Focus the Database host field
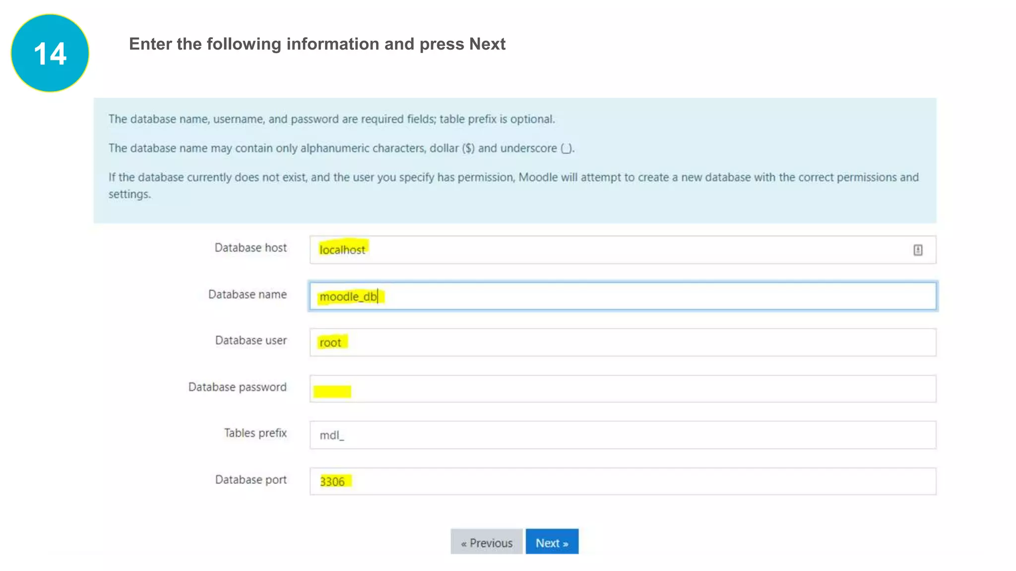Viewport: 1016px width, 571px height. click(x=623, y=250)
